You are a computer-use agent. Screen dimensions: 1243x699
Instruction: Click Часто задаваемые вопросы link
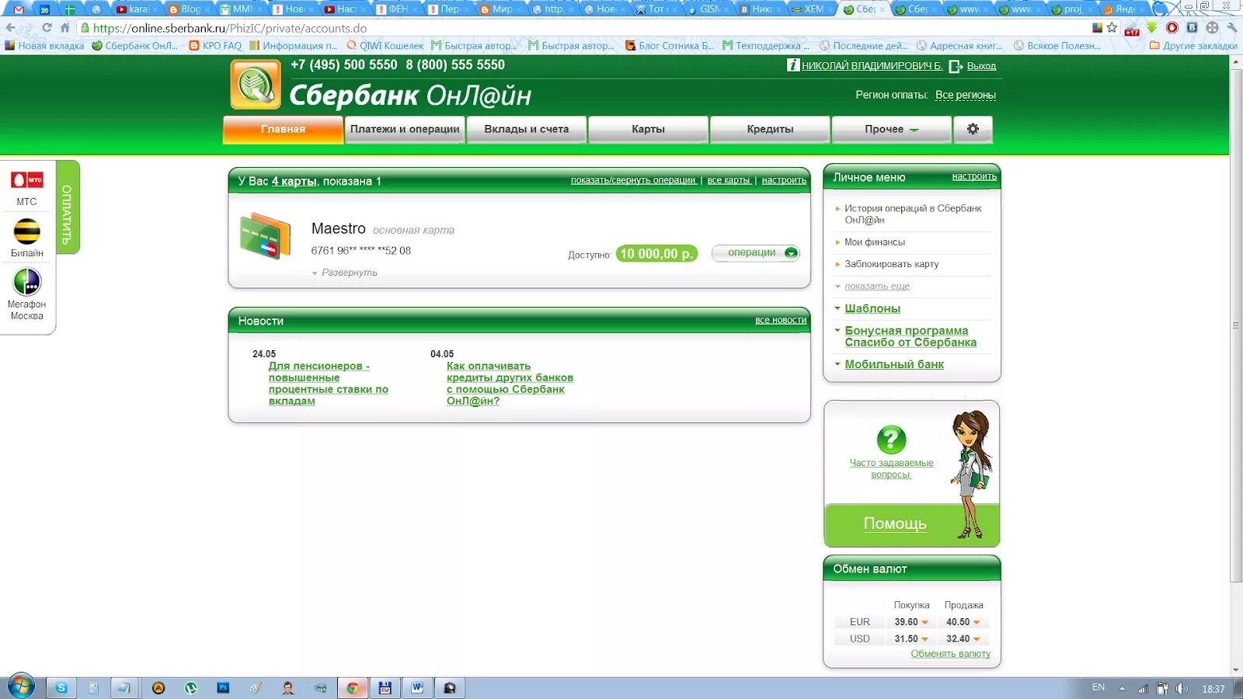coord(891,468)
